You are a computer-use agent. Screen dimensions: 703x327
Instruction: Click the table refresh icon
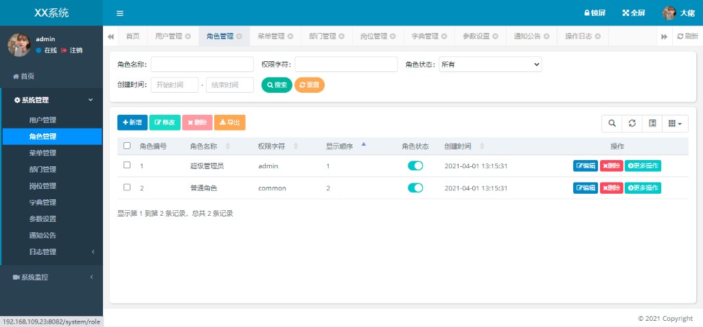[632, 124]
